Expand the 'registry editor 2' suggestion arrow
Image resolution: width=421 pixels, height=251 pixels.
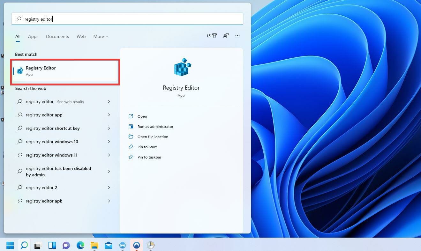tap(109, 188)
